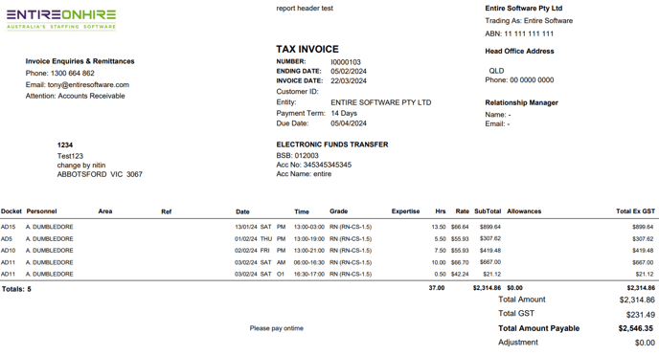Viewport: 659px width, 355px height.
Task: Click the Personnel column header
Action: click(41, 211)
